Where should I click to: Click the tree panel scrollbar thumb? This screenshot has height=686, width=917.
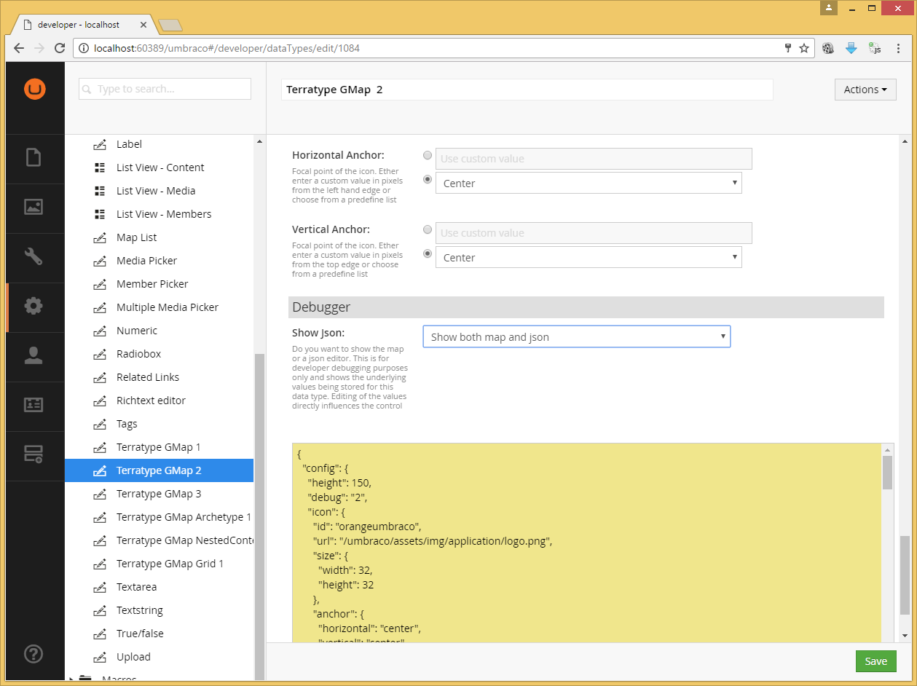(x=259, y=519)
